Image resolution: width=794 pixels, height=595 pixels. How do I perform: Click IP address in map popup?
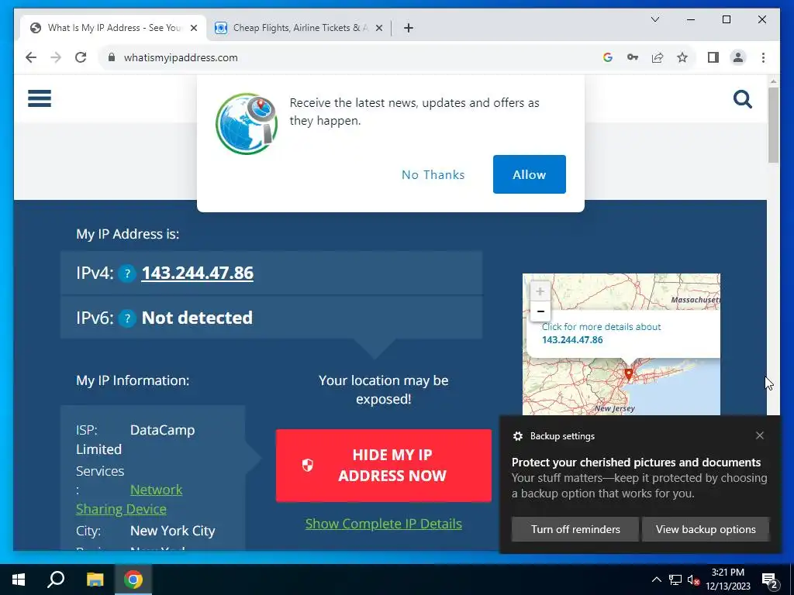point(572,340)
